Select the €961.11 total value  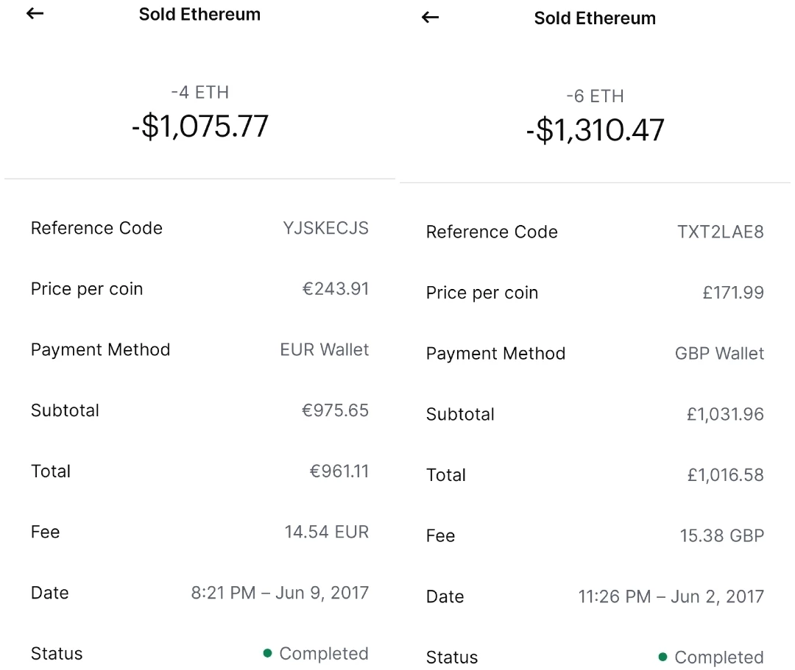tap(339, 471)
